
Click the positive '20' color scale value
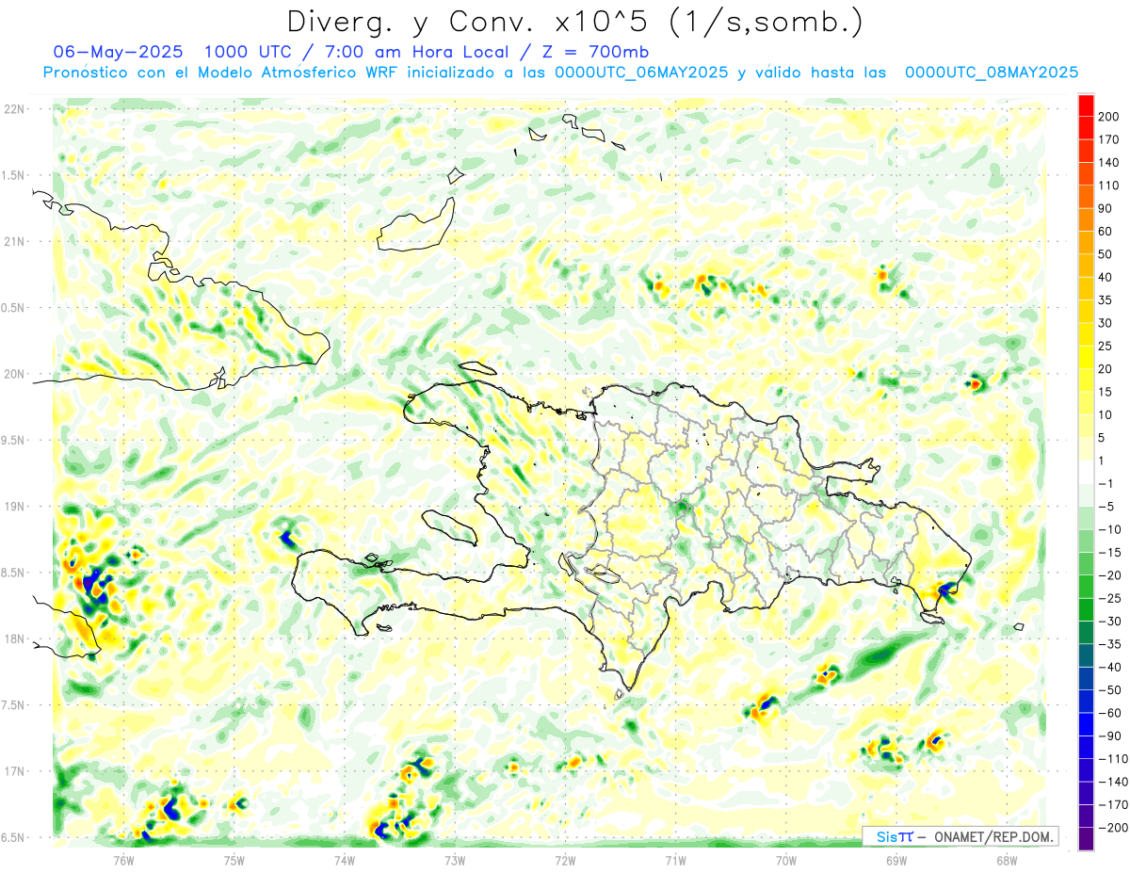(x=1106, y=369)
